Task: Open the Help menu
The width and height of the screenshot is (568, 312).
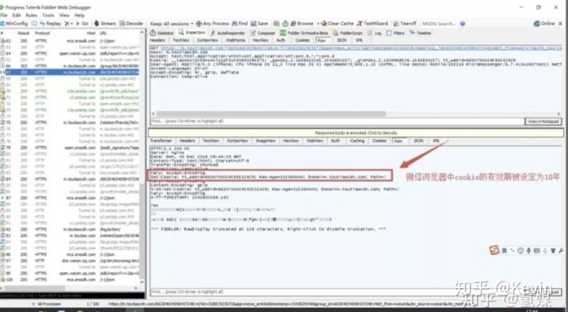Action: click(80, 15)
